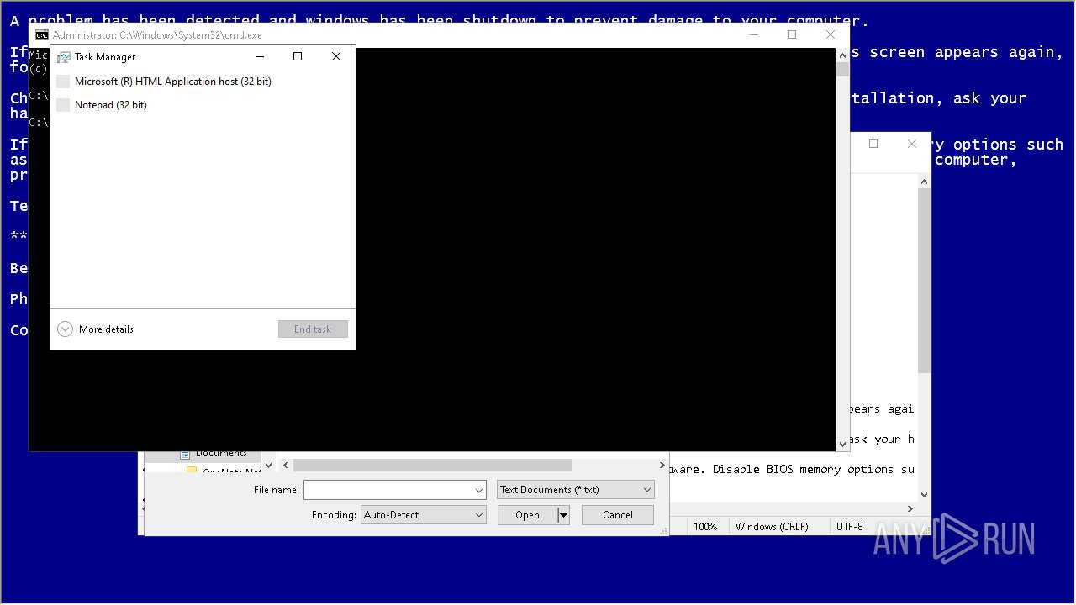
Task: Click Notepad vertical scrollbar down arrow
Action: point(925,495)
